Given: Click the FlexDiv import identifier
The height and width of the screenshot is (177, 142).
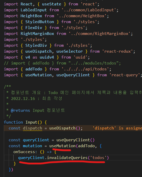Looking at the screenshot, I should [34, 28].
